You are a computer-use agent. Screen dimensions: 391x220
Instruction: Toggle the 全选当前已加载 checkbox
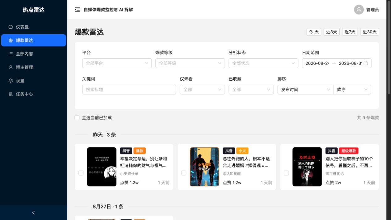[77, 118]
